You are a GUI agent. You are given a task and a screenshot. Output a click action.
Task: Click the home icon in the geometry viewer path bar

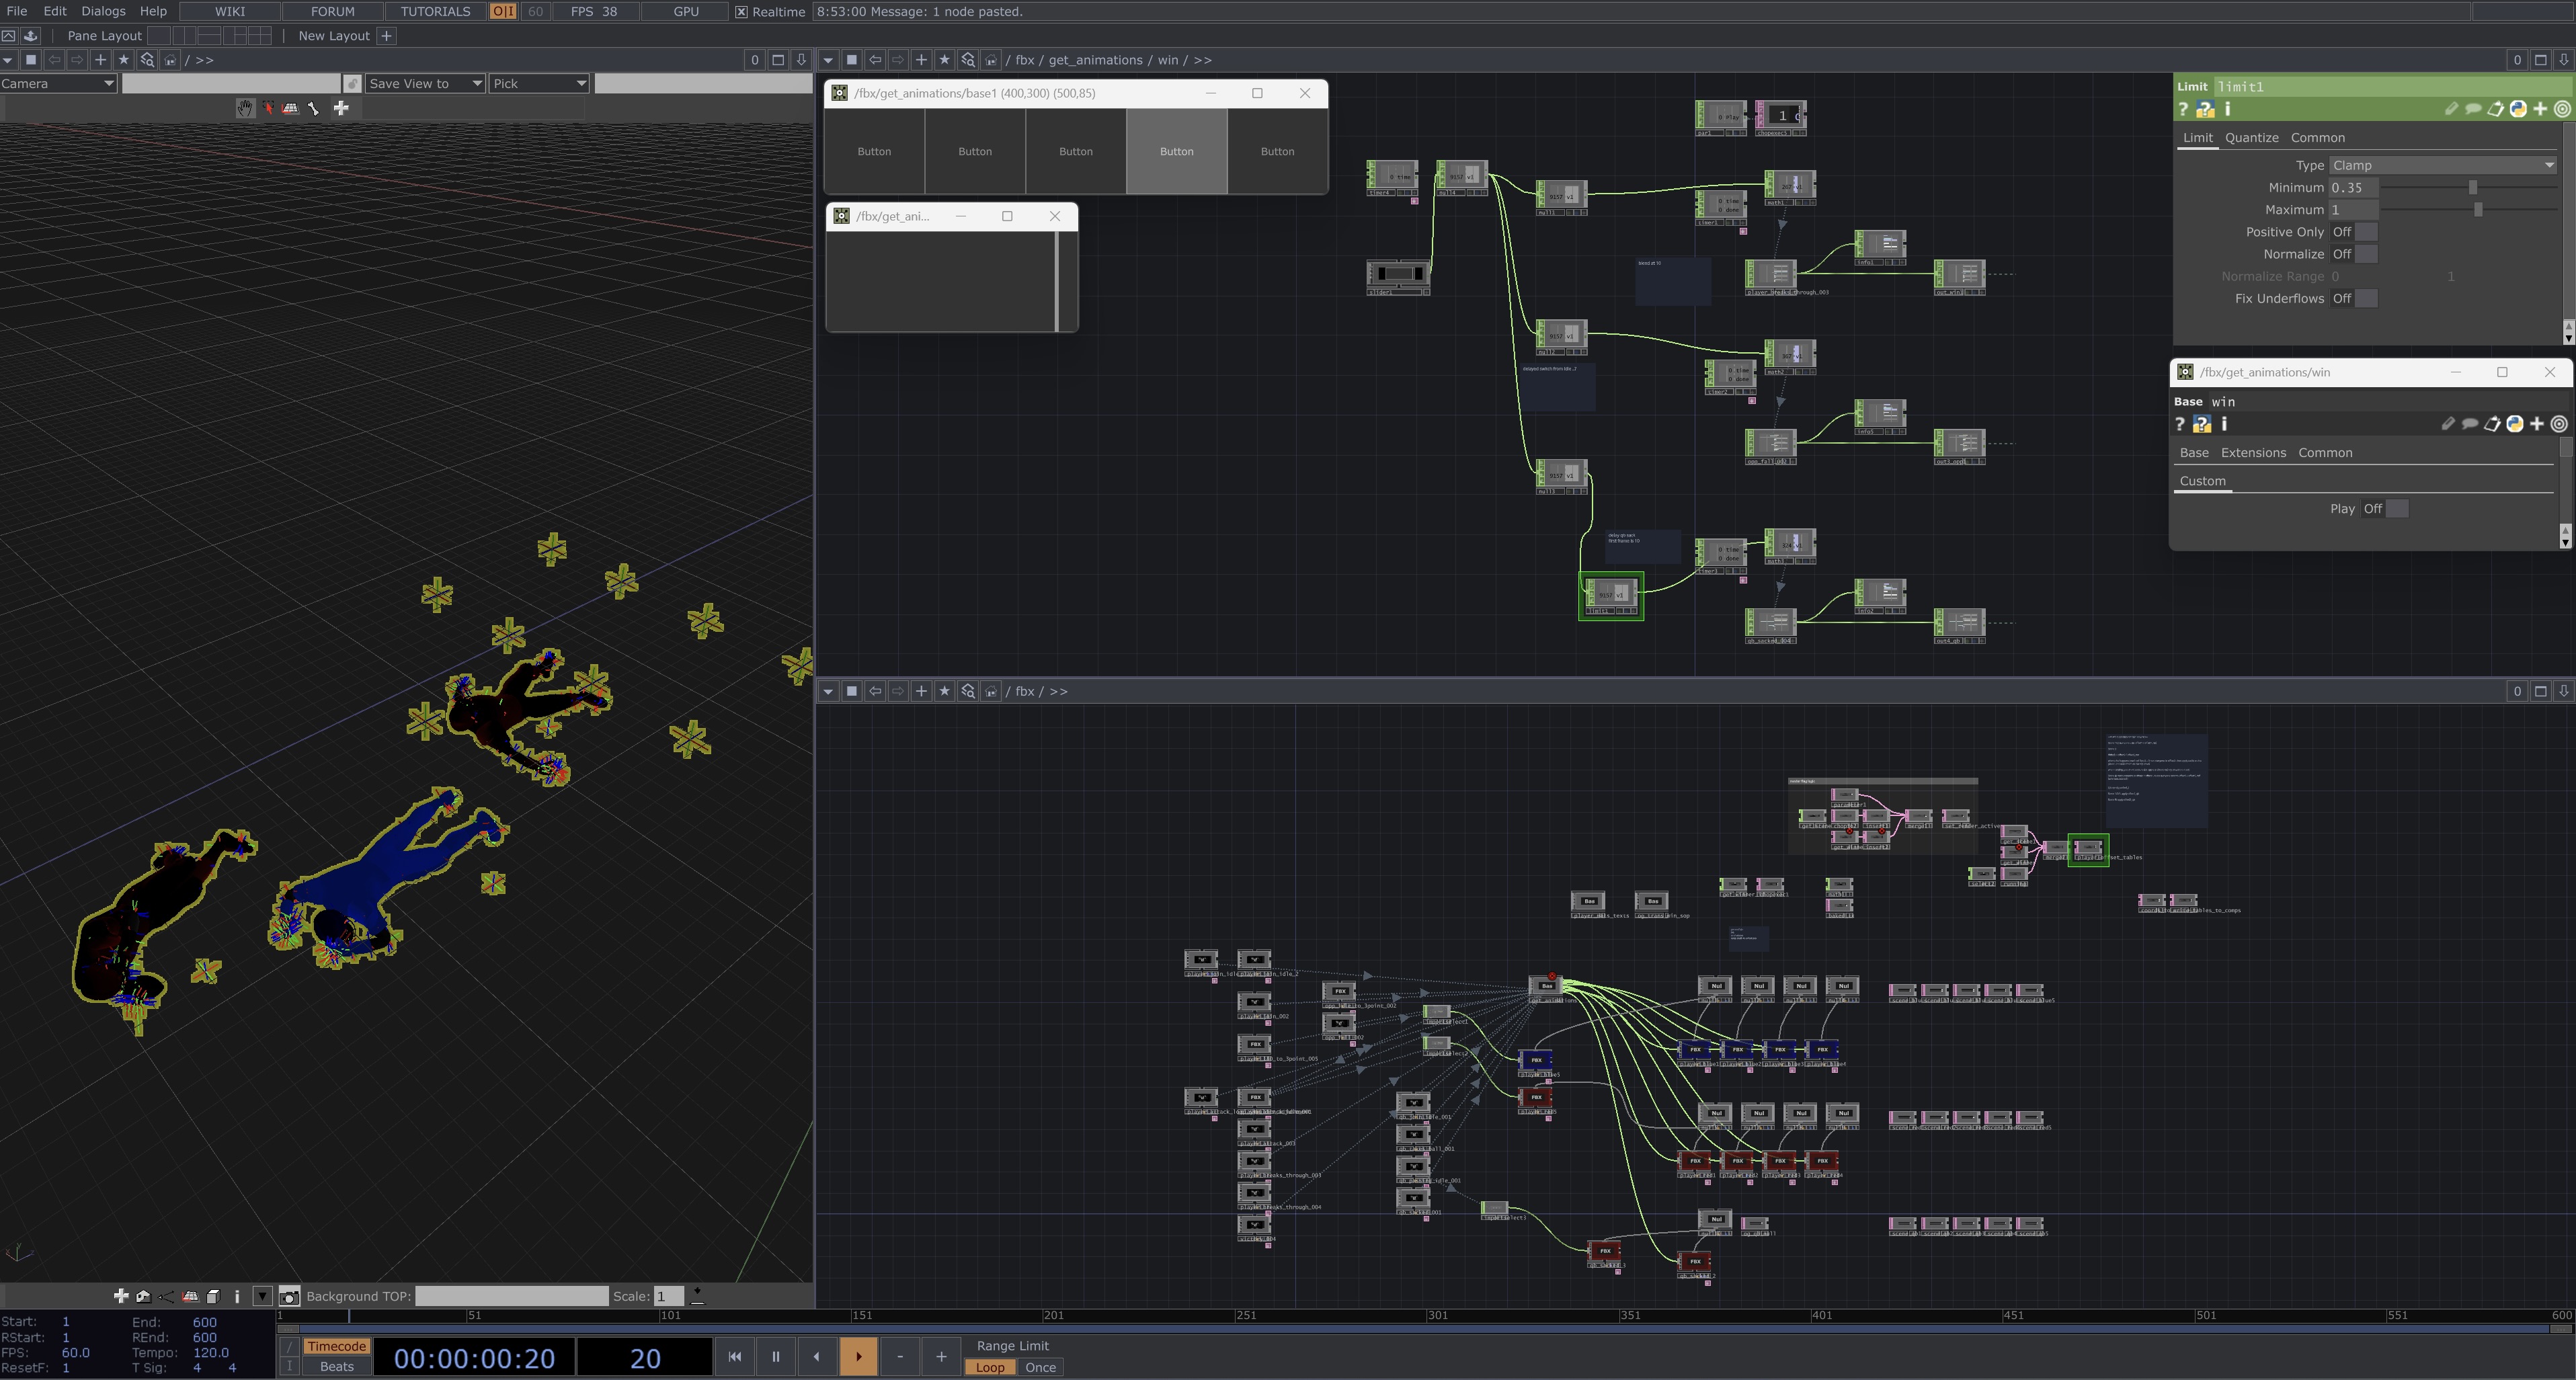point(170,60)
